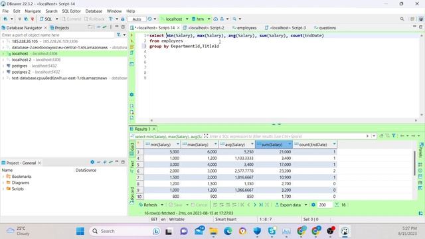Screen dimensions: 425x239
Task: Click the fetch size settings gear
Action: pyautogui.click(x=313, y=205)
